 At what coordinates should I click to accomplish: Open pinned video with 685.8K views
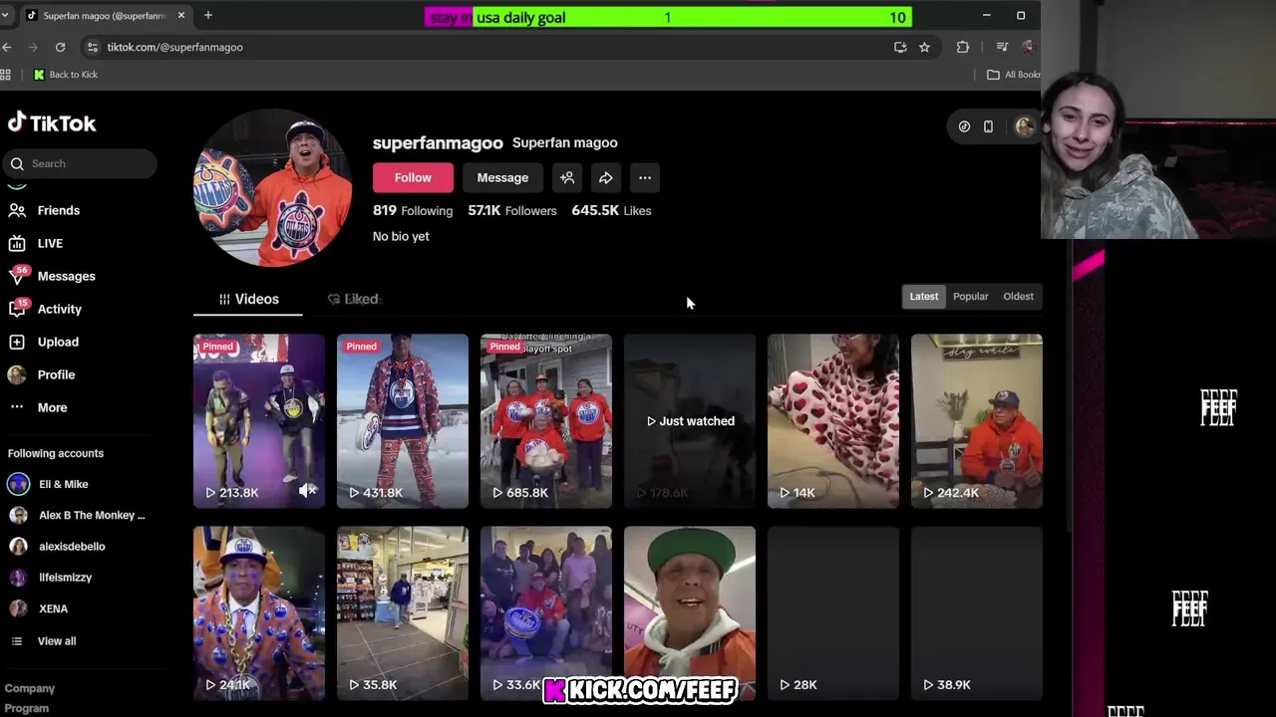[545, 420]
